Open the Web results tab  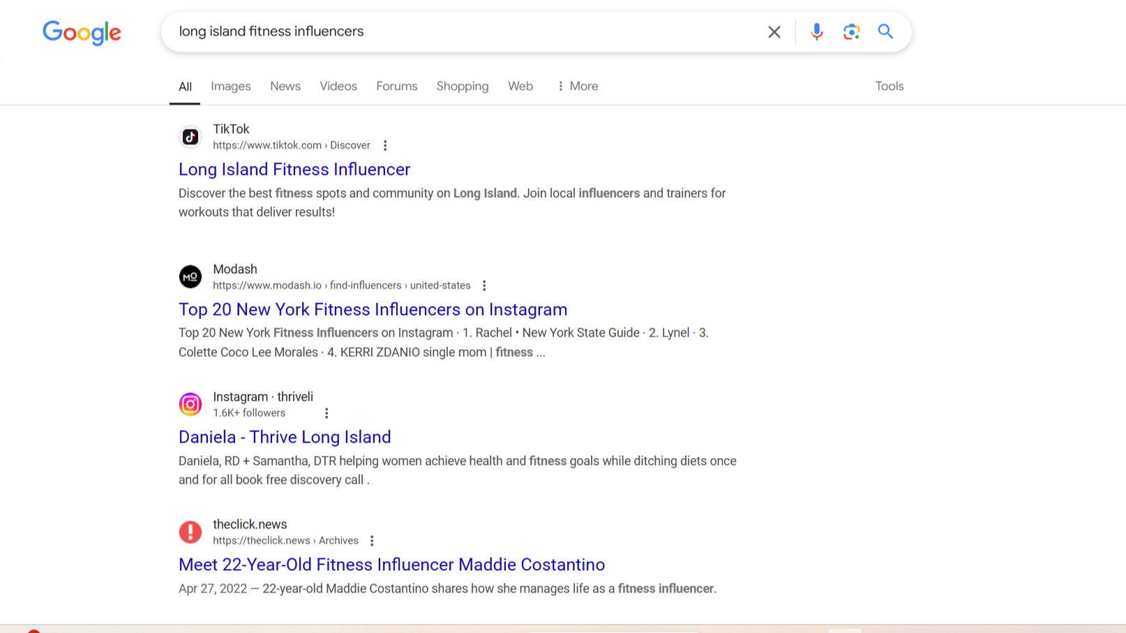pyautogui.click(x=520, y=86)
